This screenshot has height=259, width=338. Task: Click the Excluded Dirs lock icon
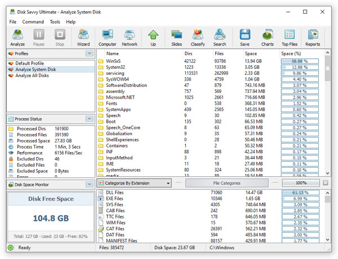[11, 159]
